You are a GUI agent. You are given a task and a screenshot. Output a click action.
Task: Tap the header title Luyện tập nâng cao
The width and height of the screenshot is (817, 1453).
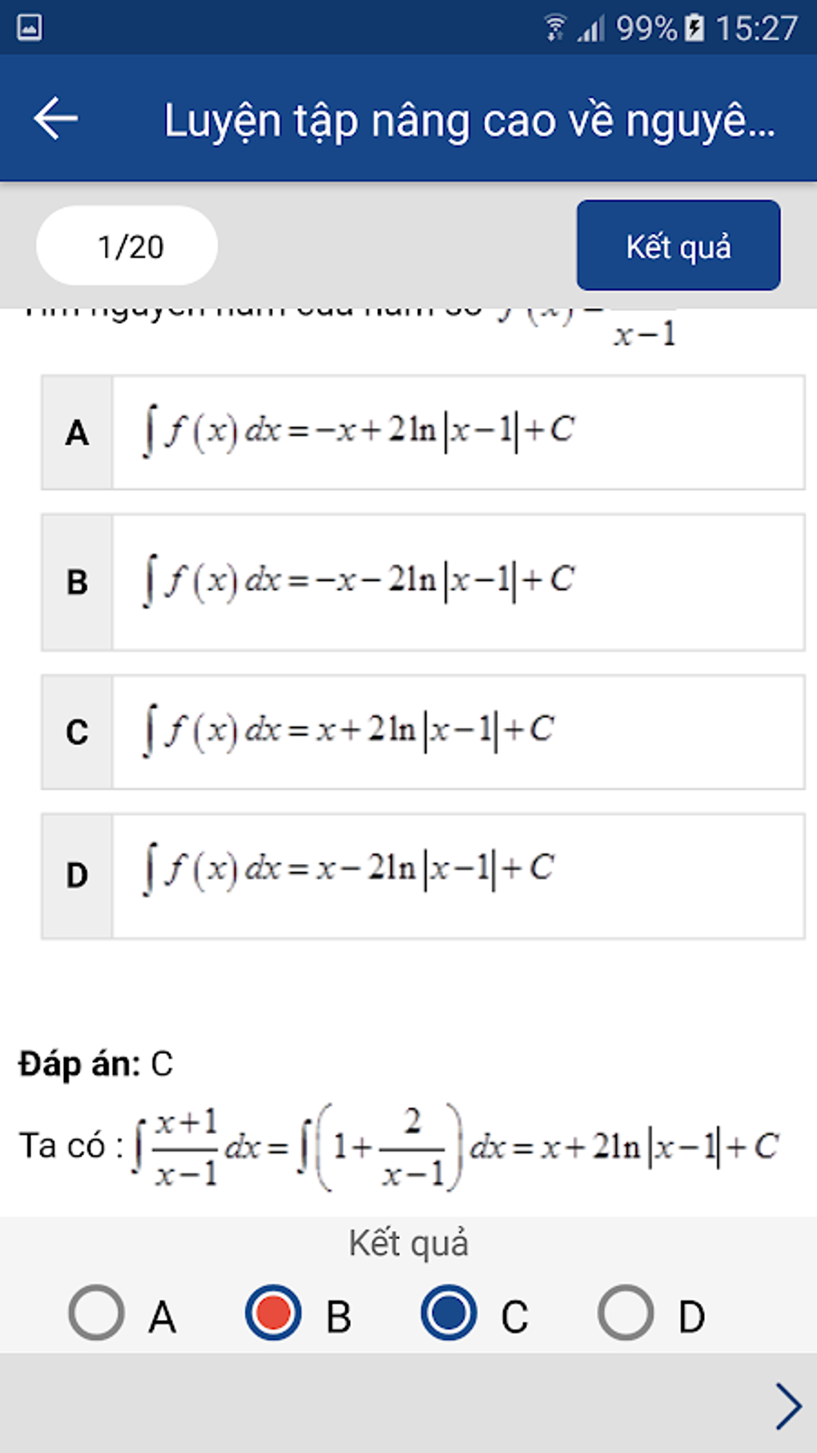click(x=469, y=121)
